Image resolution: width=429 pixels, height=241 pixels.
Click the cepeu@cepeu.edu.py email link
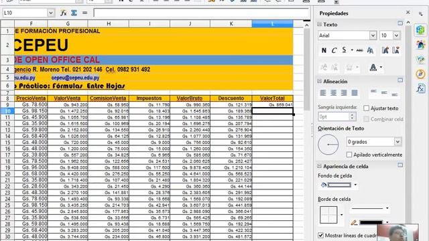(x=75, y=78)
